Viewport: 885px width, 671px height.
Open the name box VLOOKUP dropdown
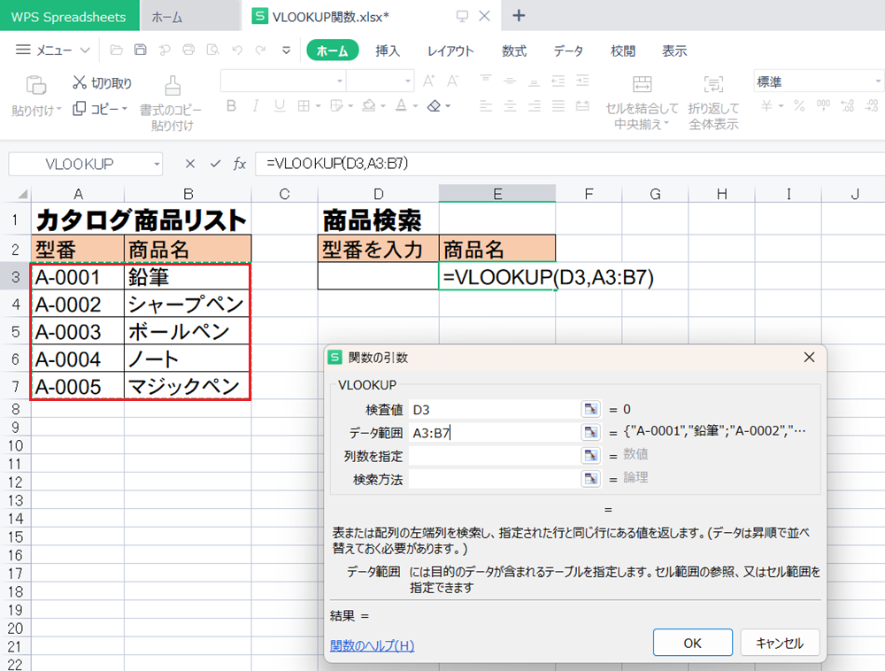(x=157, y=165)
